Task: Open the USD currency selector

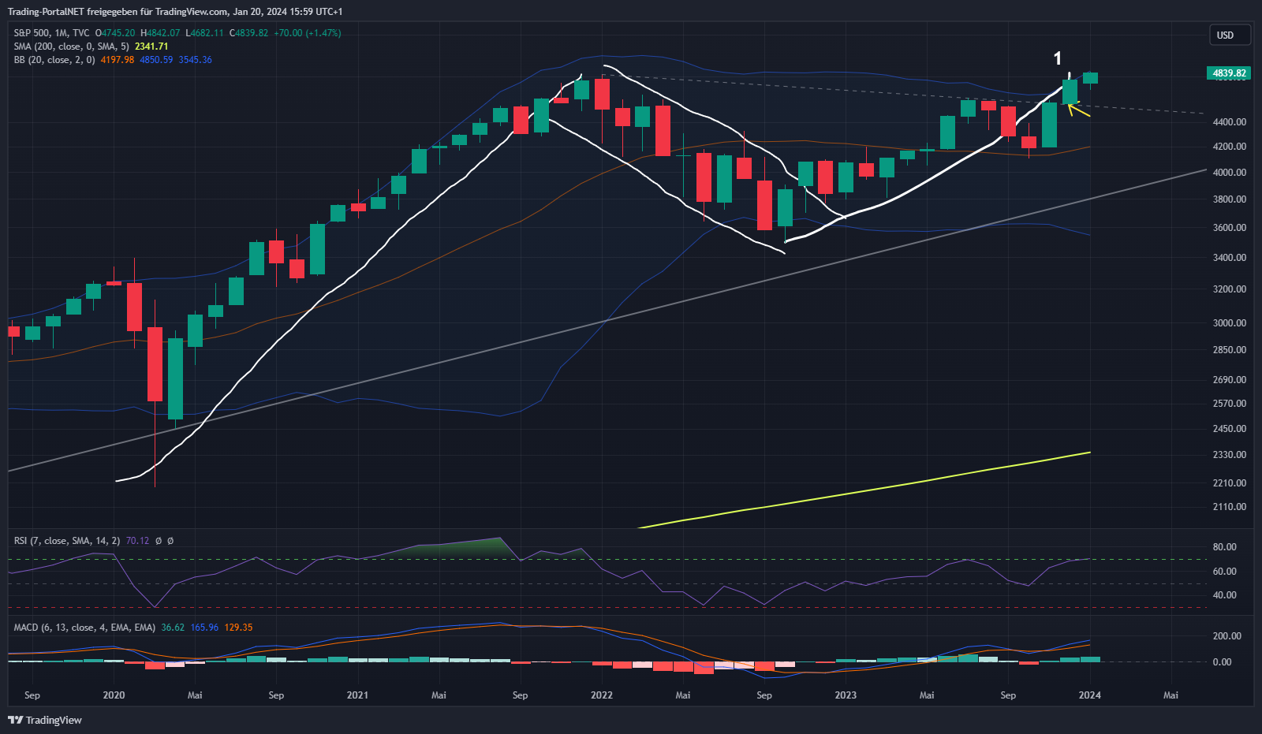Action: [x=1229, y=35]
